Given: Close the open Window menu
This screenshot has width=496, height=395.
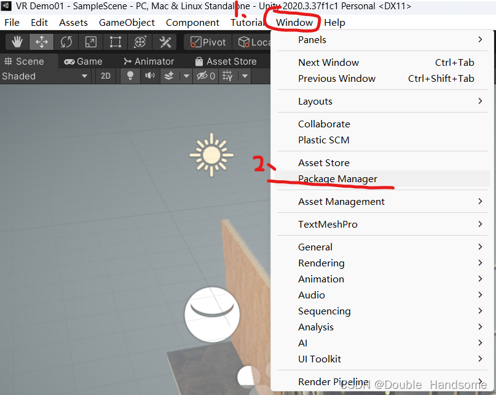Looking at the screenshot, I should click(x=294, y=23).
